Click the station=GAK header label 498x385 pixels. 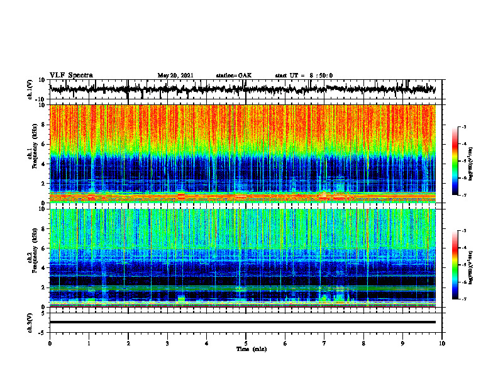pos(234,75)
